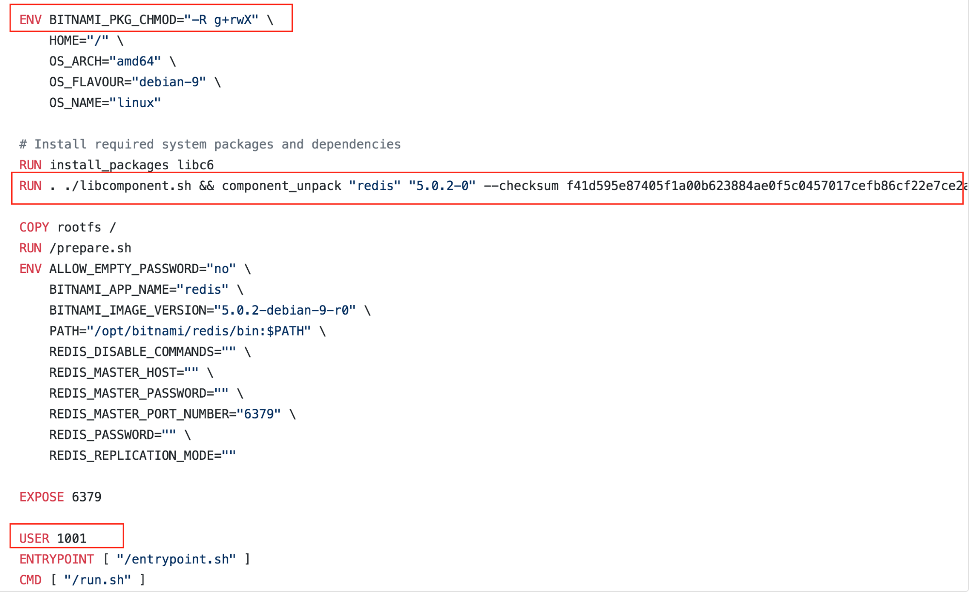The image size is (969, 596).
Task: Click the EXPOSE 6379 line
Action: 61,497
